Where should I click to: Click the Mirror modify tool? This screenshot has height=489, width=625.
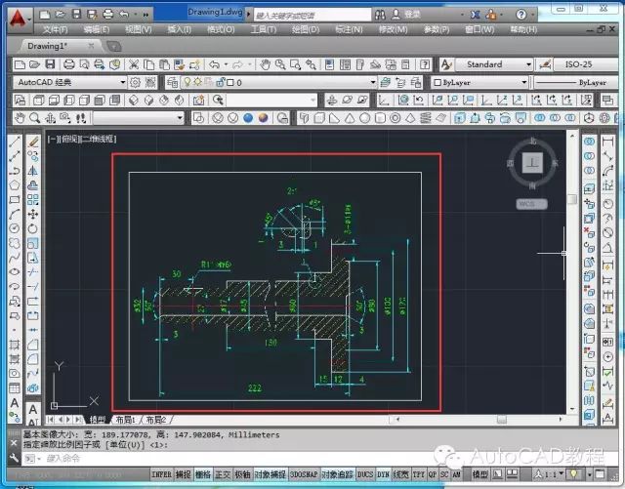[x=33, y=171]
